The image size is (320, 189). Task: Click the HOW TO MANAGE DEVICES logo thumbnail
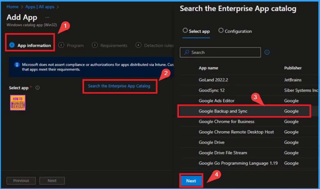click(x=18, y=103)
